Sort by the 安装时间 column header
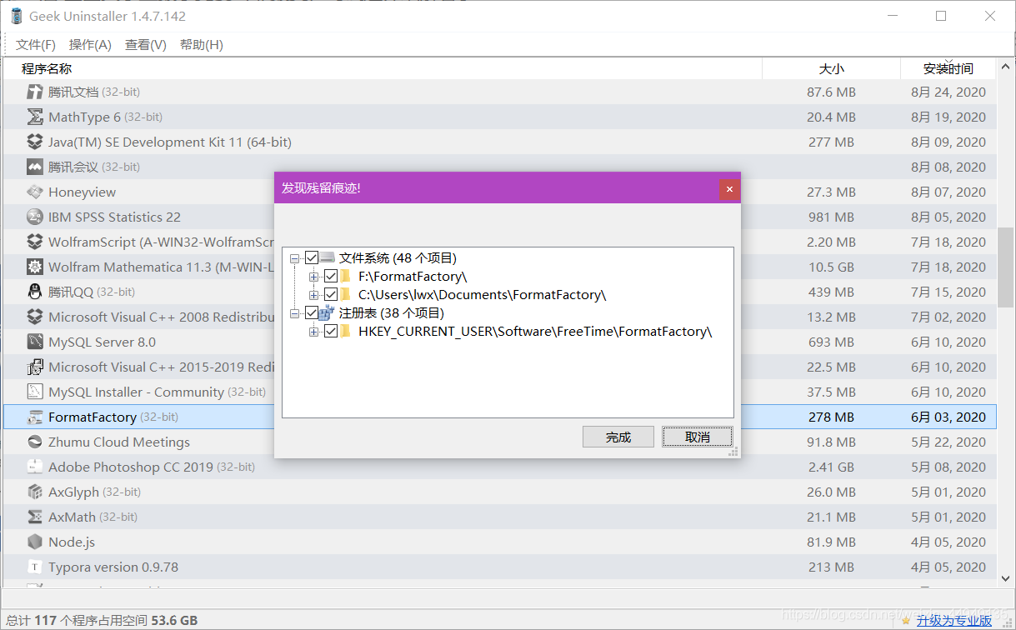 coord(948,68)
